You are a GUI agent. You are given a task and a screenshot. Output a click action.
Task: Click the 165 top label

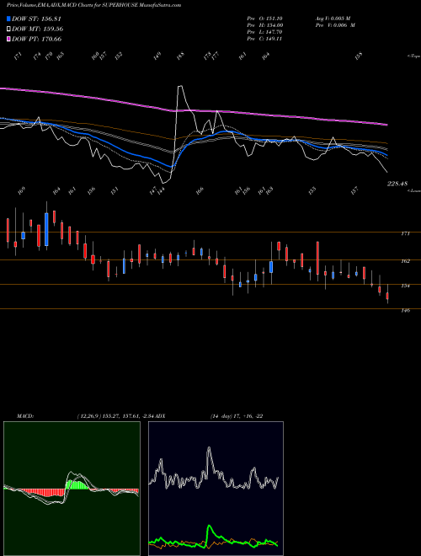coord(60,56)
